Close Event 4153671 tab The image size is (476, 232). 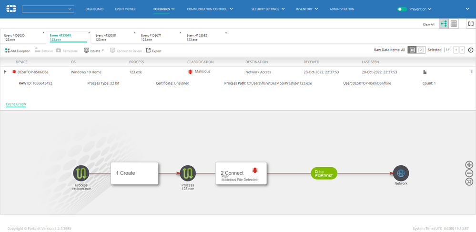pos(180,33)
